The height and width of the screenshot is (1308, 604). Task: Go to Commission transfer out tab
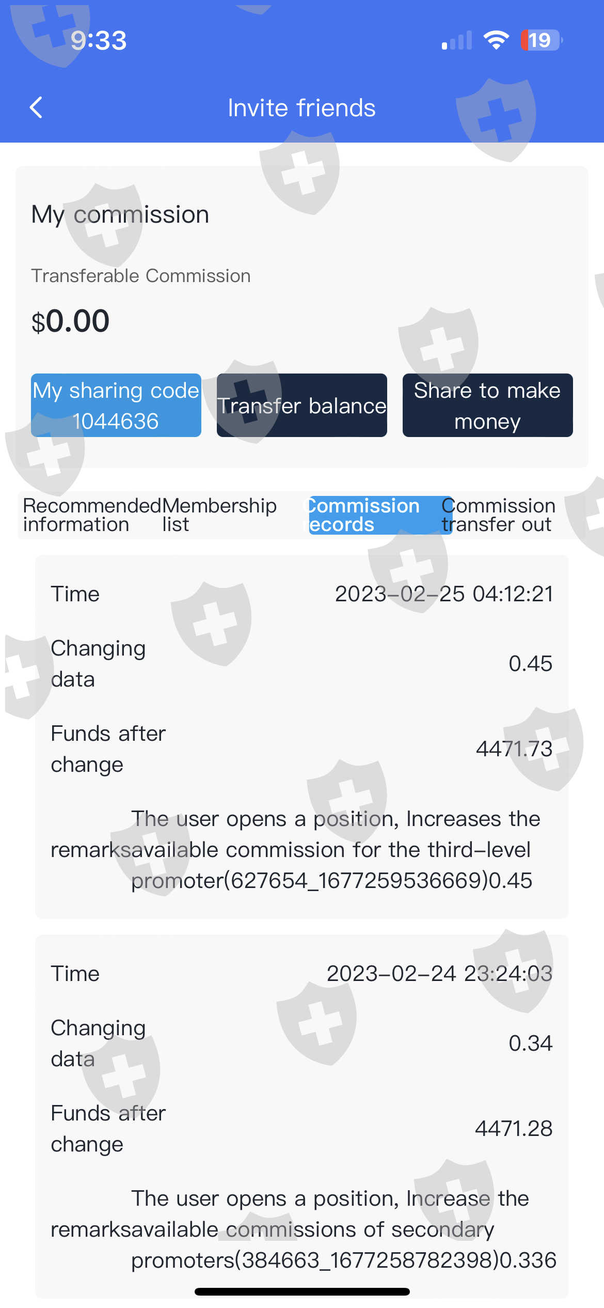pos(498,515)
